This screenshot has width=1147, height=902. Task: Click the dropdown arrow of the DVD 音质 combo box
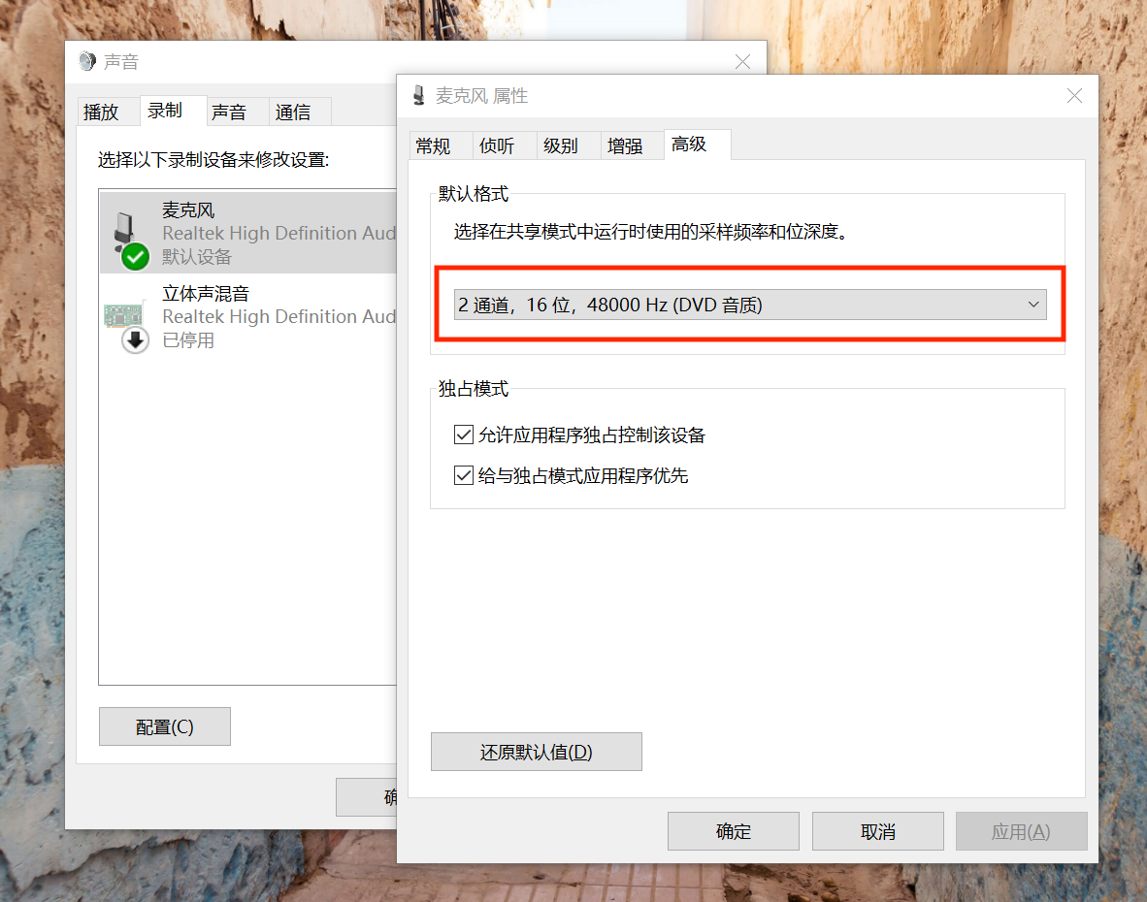[1032, 305]
